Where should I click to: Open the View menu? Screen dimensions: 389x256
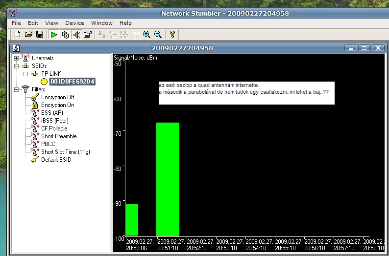51,23
